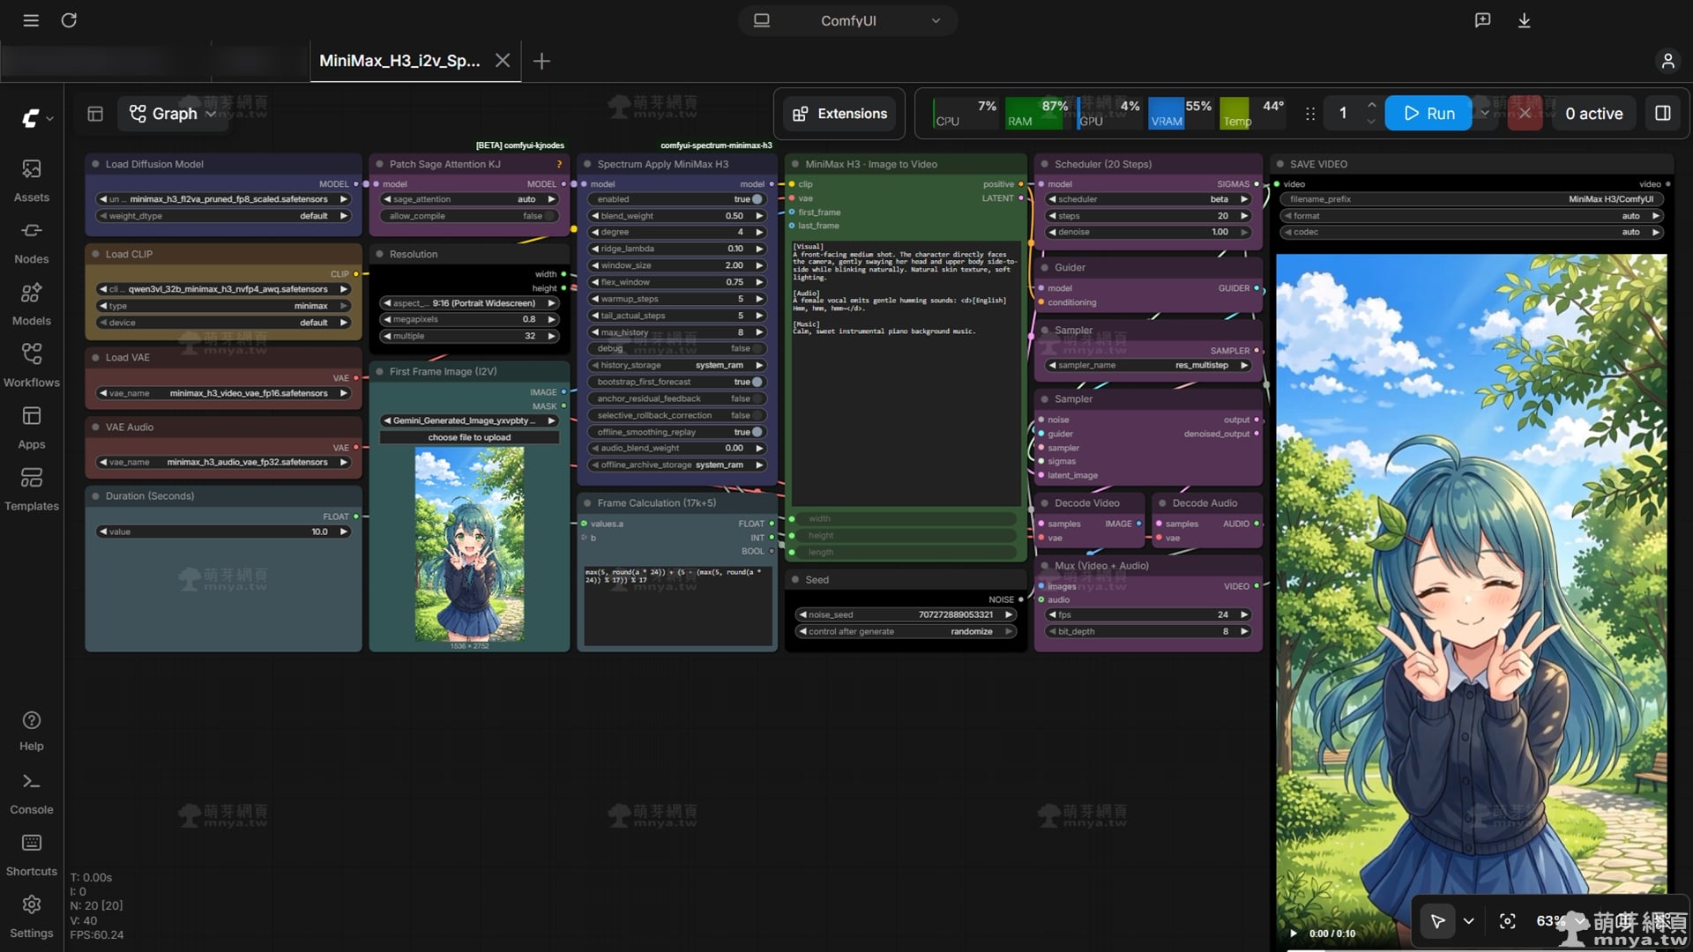The image size is (1693, 952).
Task: Open the weight_dtype combo selector
Action: pos(223,216)
